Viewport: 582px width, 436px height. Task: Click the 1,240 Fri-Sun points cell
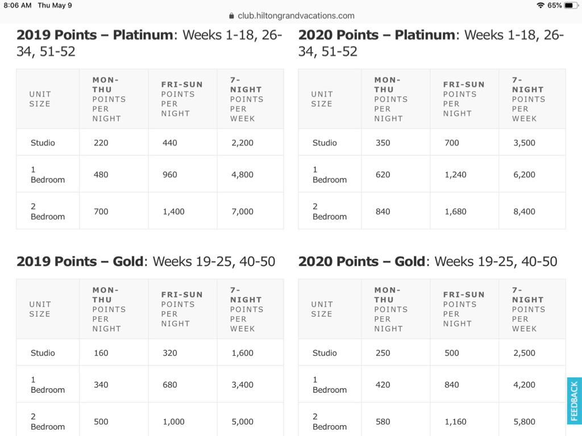tap(455, 175)
